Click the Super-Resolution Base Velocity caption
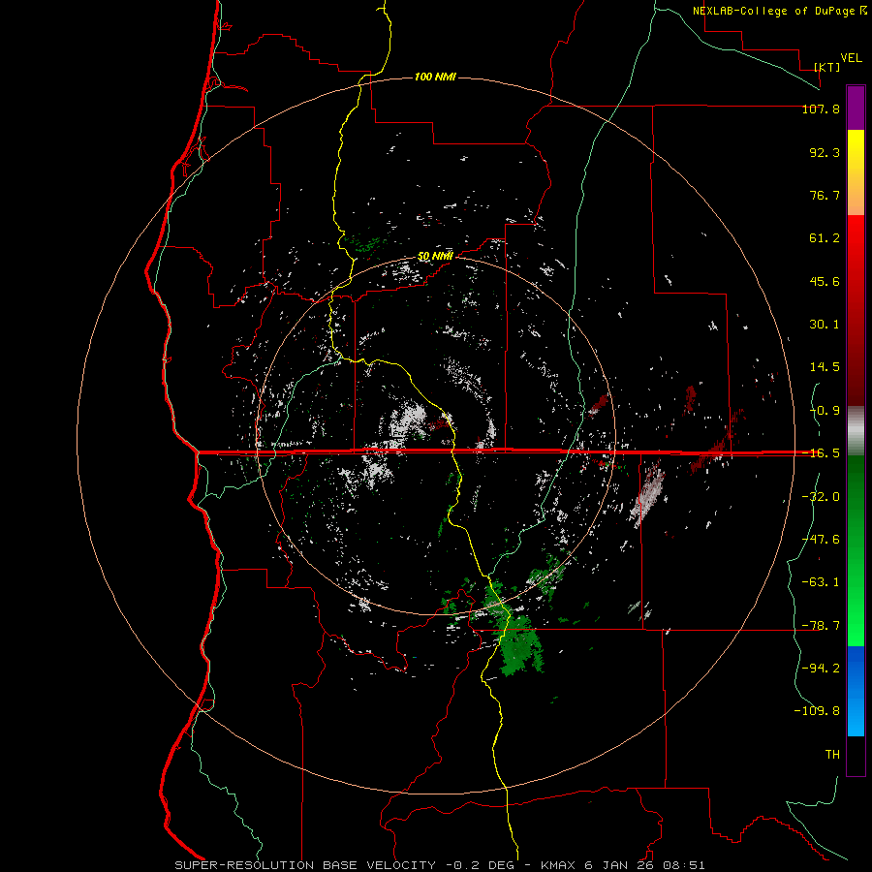This screenshot has height=872, width=872. (439, 865)
